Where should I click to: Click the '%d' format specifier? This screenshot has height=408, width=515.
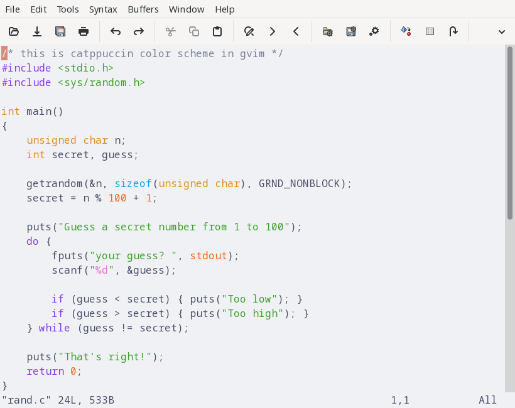pos(102,270)
